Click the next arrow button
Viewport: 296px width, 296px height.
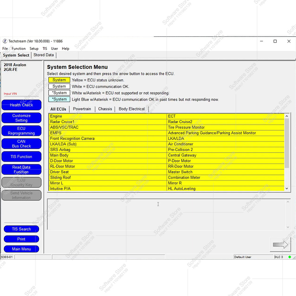pos(280,245)
